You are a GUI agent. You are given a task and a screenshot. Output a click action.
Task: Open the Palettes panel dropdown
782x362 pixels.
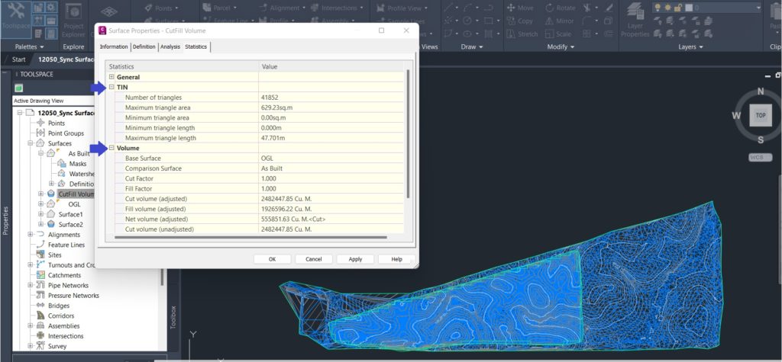pyautogui.click(x=30, y=46)
